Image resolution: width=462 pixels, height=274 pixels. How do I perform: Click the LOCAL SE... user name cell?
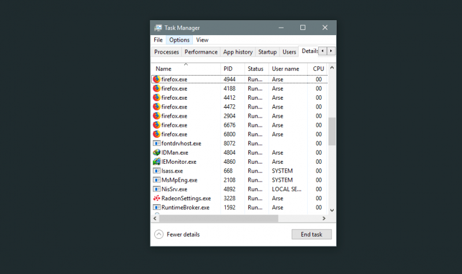(x=286, y=189)
